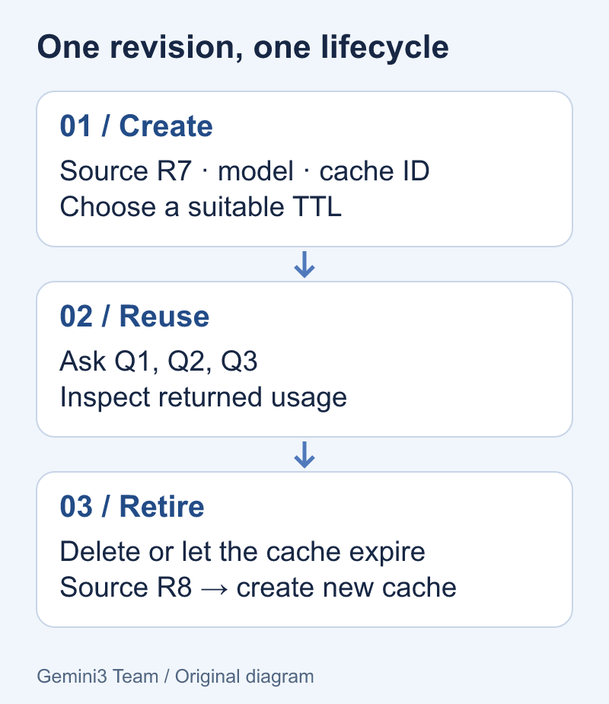Select the '02 / Reuse' heading
This screenshot has width=609, height=704.
[134, 317]
